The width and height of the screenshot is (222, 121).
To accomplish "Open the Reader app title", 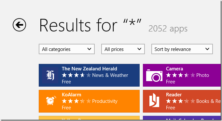I will tap(174, 95).
